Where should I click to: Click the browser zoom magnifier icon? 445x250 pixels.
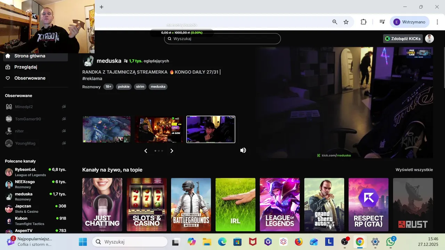tap(335, 22)
